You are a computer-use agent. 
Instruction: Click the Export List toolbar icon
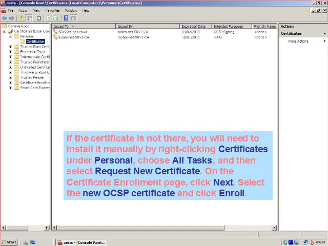[56, 18]
